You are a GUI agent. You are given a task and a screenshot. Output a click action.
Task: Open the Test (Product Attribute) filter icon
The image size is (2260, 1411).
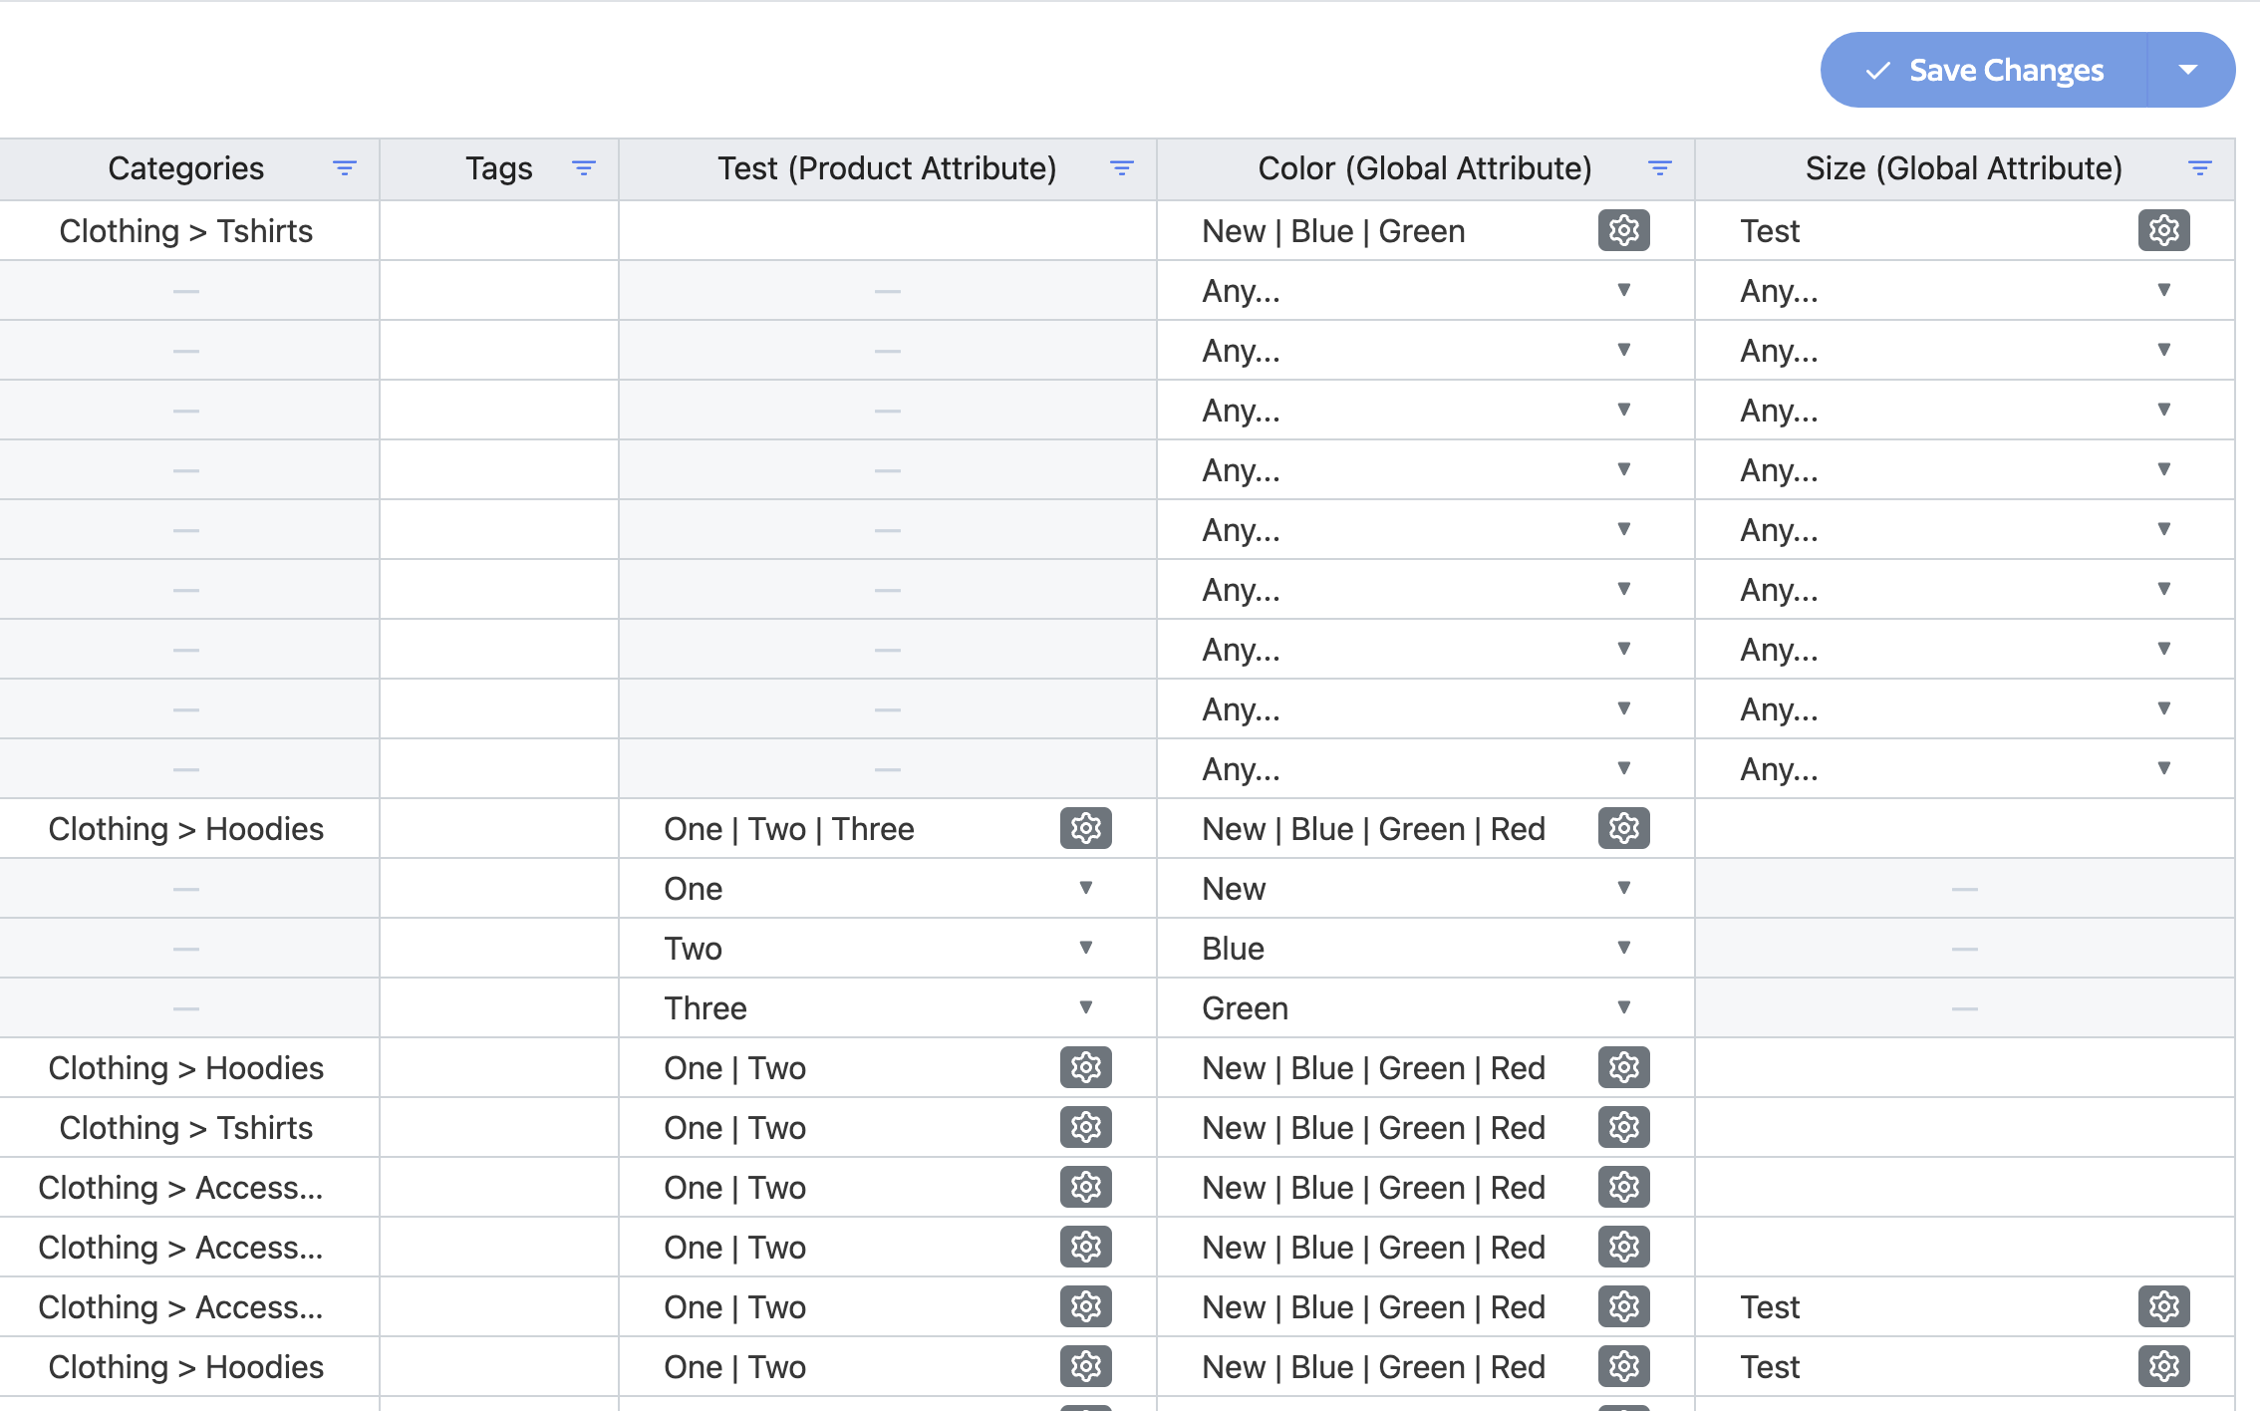point(1122,168)
